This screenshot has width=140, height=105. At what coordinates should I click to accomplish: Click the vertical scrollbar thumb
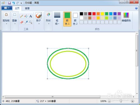[x=137, y=51]
